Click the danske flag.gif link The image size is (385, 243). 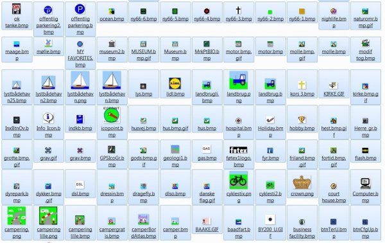(x=207, y=197)
